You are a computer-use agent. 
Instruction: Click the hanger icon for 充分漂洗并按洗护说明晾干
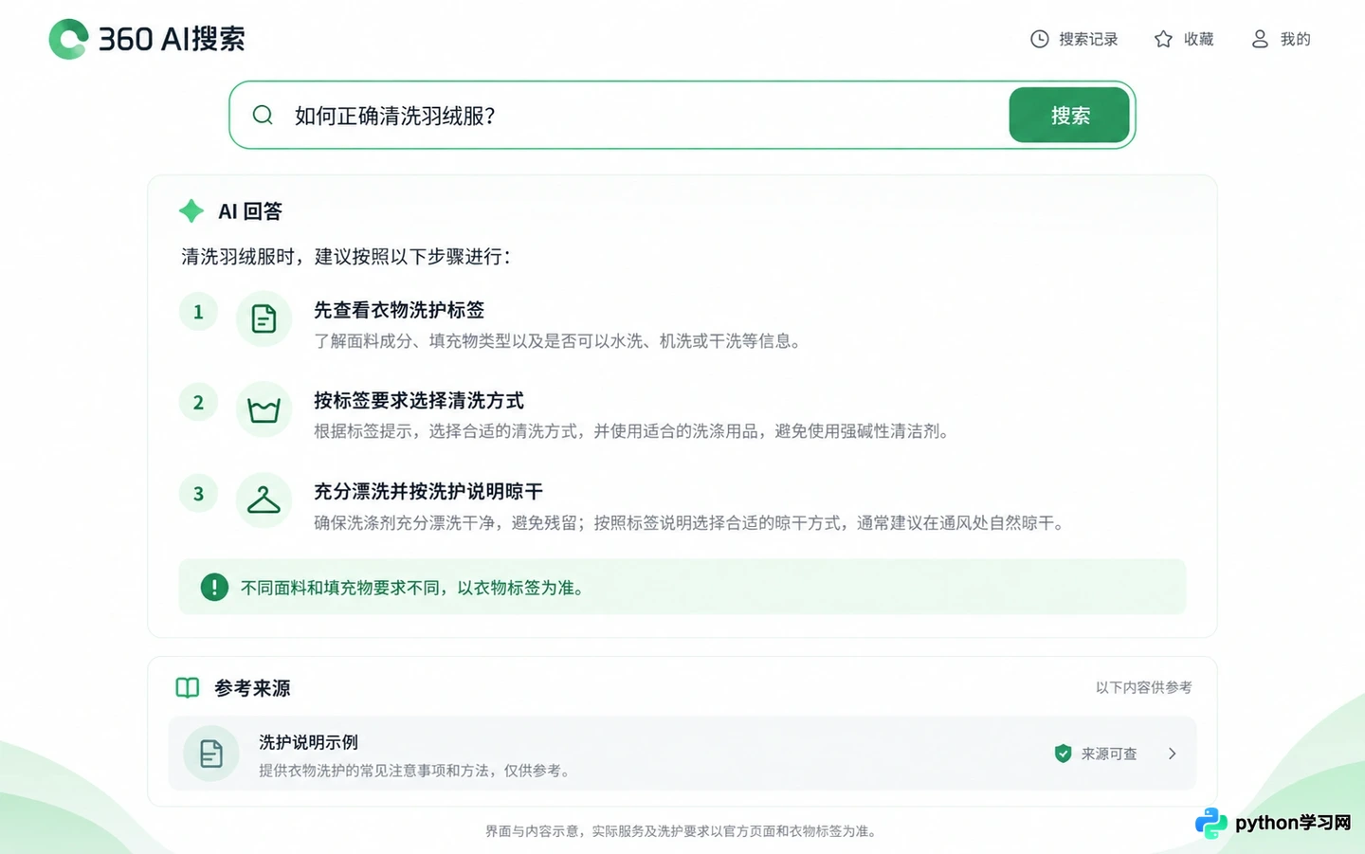tap(264, 500)
